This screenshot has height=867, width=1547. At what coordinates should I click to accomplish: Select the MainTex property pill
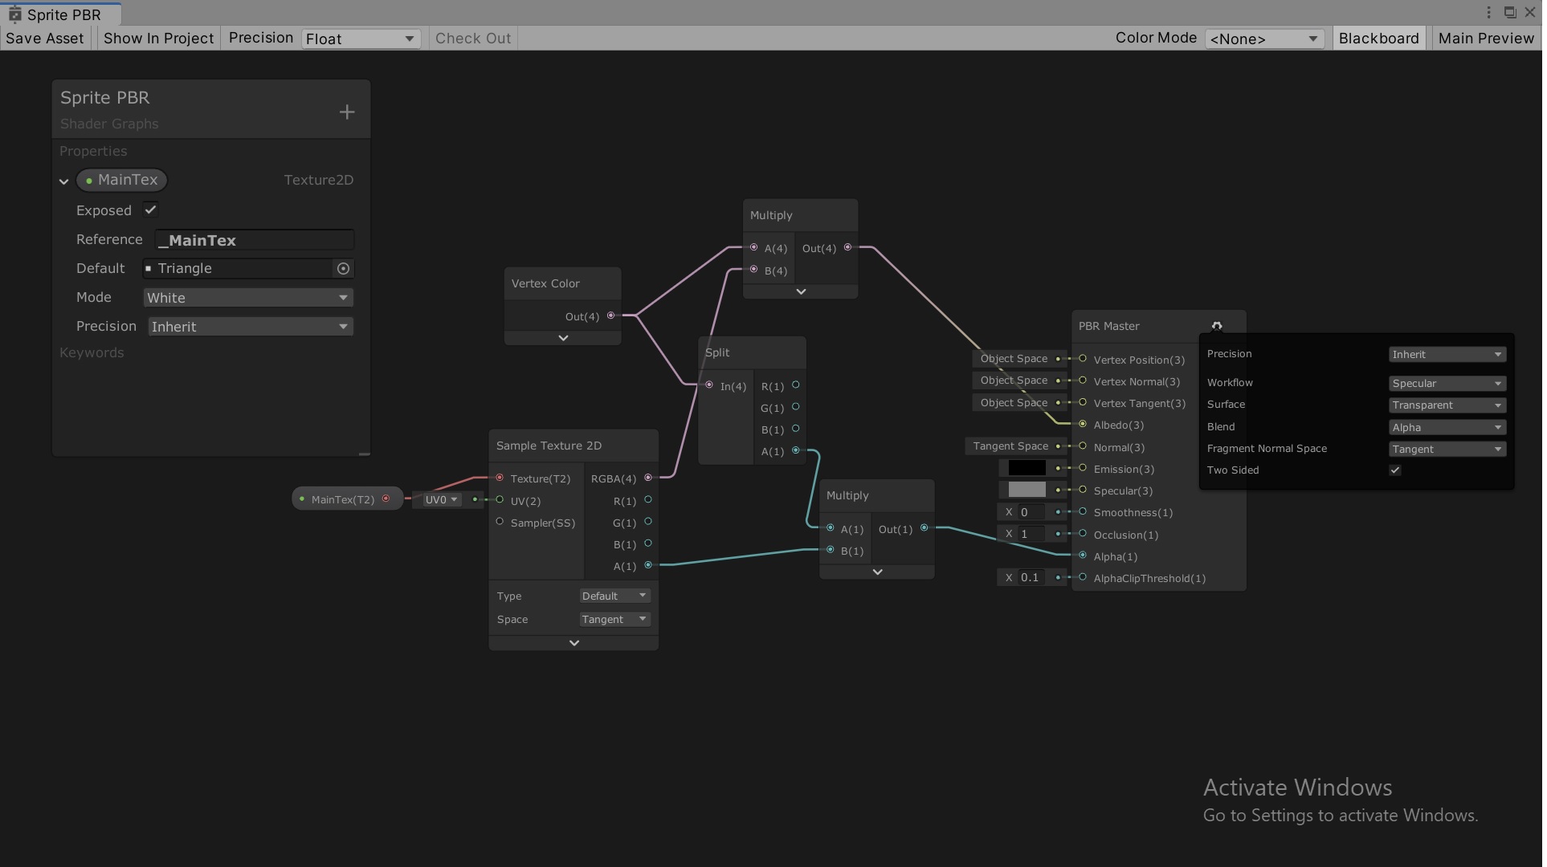[122, 180]
